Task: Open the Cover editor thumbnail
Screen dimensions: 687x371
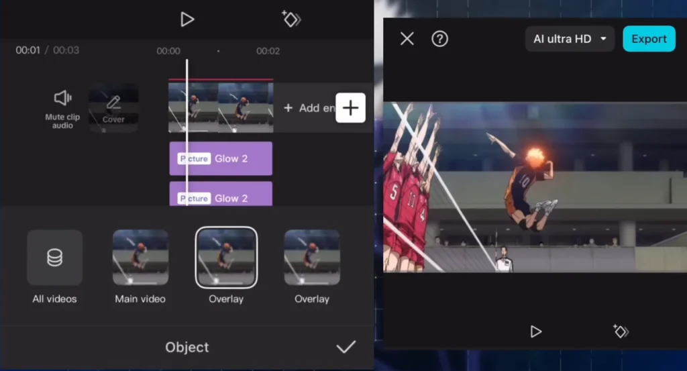Action: click(x=113, y=108)
